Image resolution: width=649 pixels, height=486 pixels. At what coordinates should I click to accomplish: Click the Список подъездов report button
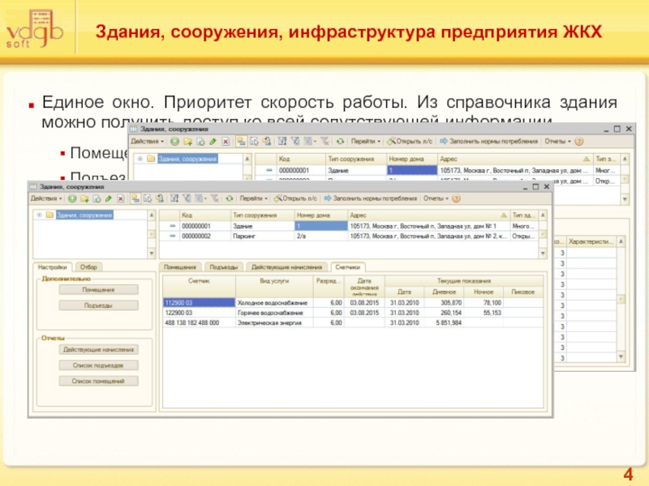[x=98, y=365]
